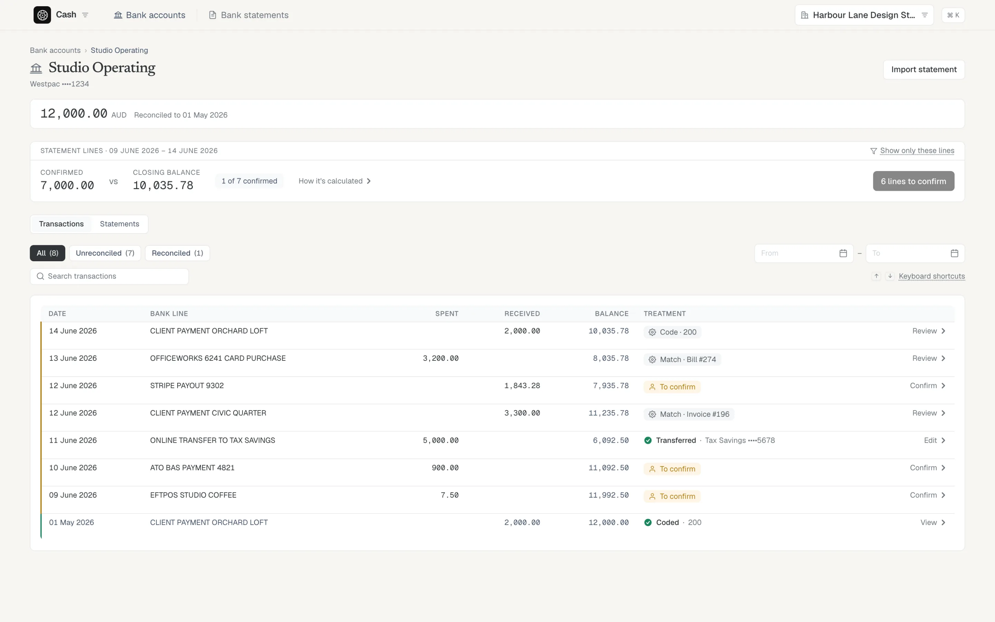Click the up arrow keyboard navigation icon
The width and height of the screenshot is (995, 622).
click(876, 276)
